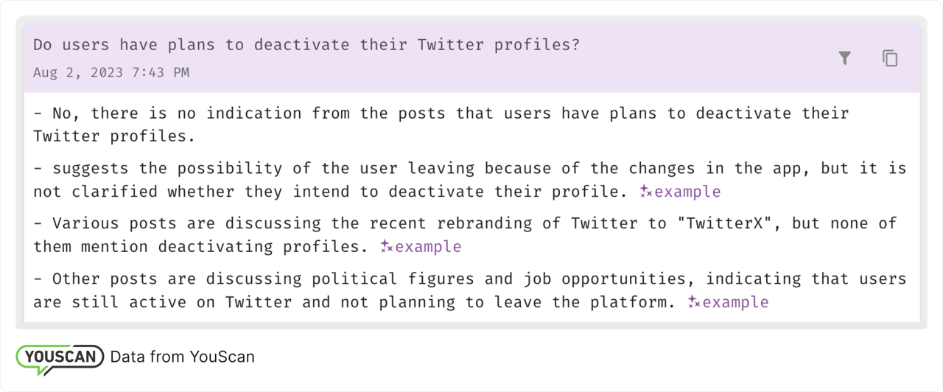Open example link for political figures posts
The width and height of the screenshot is (943, 392).
click(735, 302)
